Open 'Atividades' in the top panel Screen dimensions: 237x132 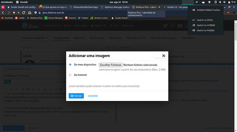click(x=7, y=2)
